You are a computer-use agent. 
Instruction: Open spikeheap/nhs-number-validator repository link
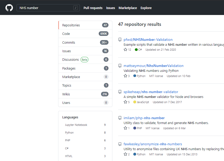click(151, 92)
